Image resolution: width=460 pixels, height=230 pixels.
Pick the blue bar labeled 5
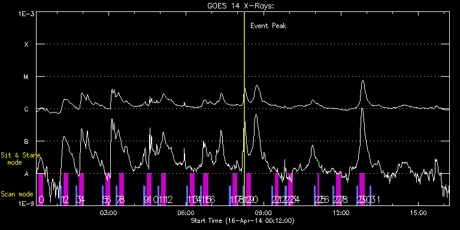point(102,195)
